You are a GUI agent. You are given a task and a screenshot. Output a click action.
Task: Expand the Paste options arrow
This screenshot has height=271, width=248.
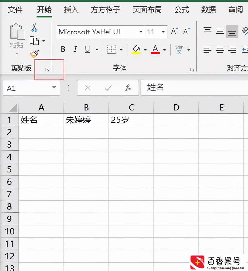(17, 54)
